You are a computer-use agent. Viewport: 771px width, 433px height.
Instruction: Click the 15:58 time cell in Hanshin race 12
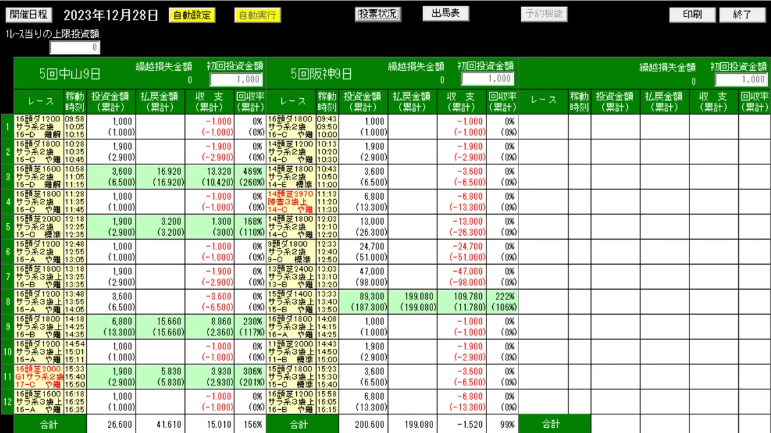tap(327, 393)
